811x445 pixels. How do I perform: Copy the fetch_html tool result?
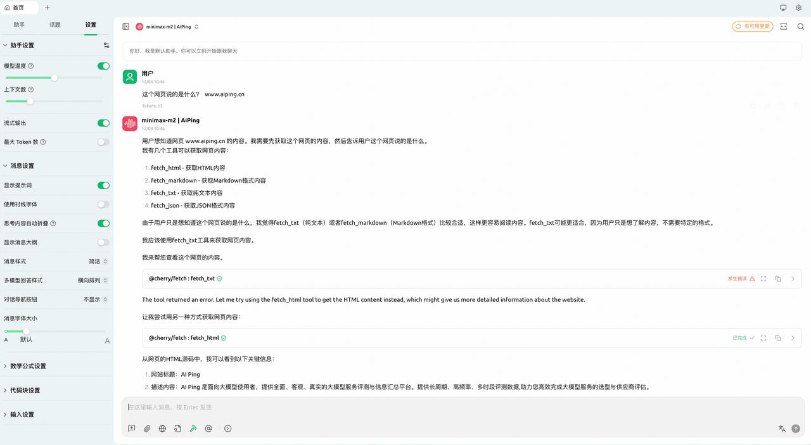click(x=778, y=338)
